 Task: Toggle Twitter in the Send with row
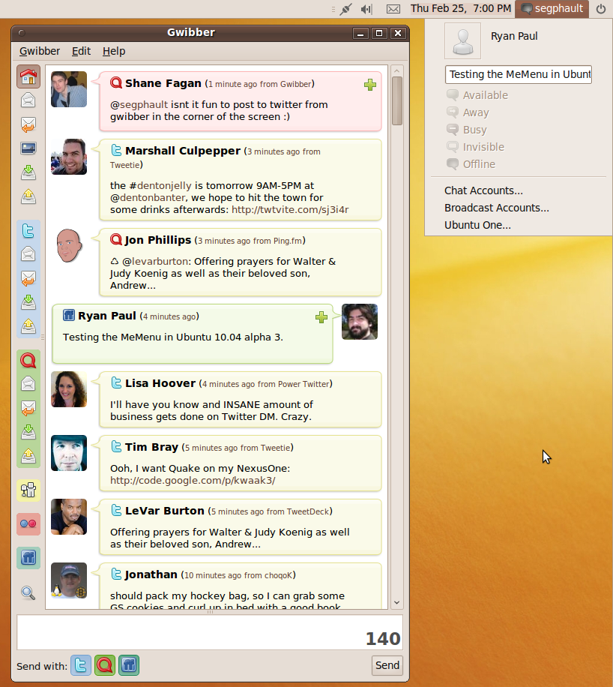tap(81, 665)
